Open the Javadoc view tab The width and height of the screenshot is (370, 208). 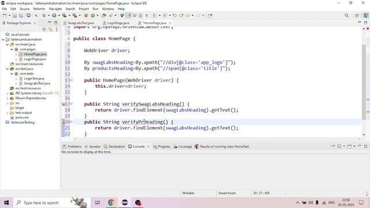92,146
